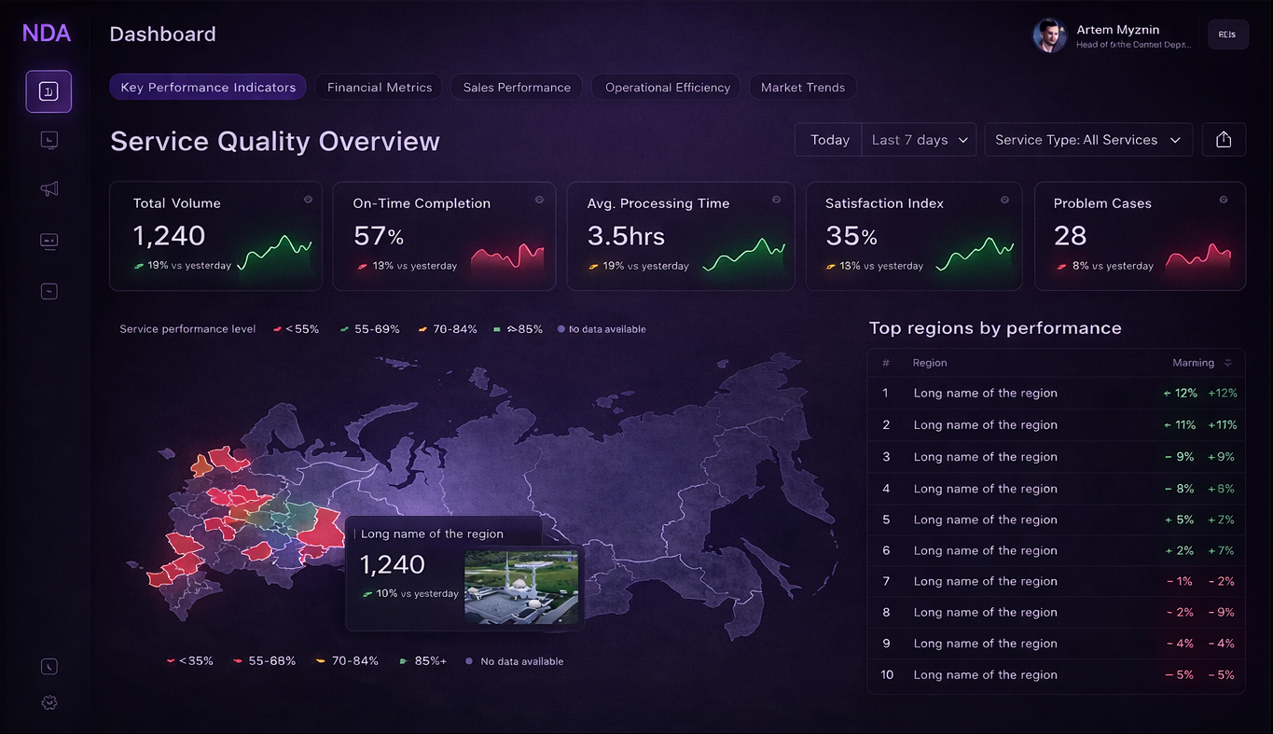This screenshot has width=1273, height=734.
Task: Switch to the Financial Metrics tab
Action: tap(380, 88)
